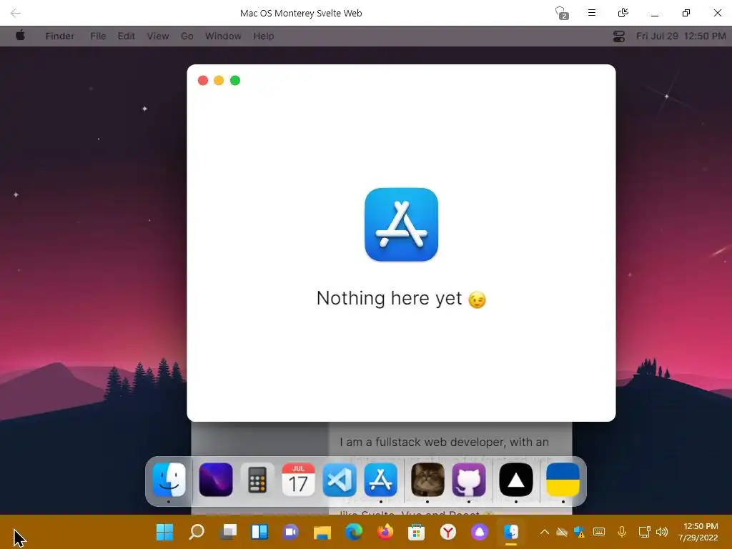Open the Edit menu
The image size is (732, 549).
click(x=126, y=36)
